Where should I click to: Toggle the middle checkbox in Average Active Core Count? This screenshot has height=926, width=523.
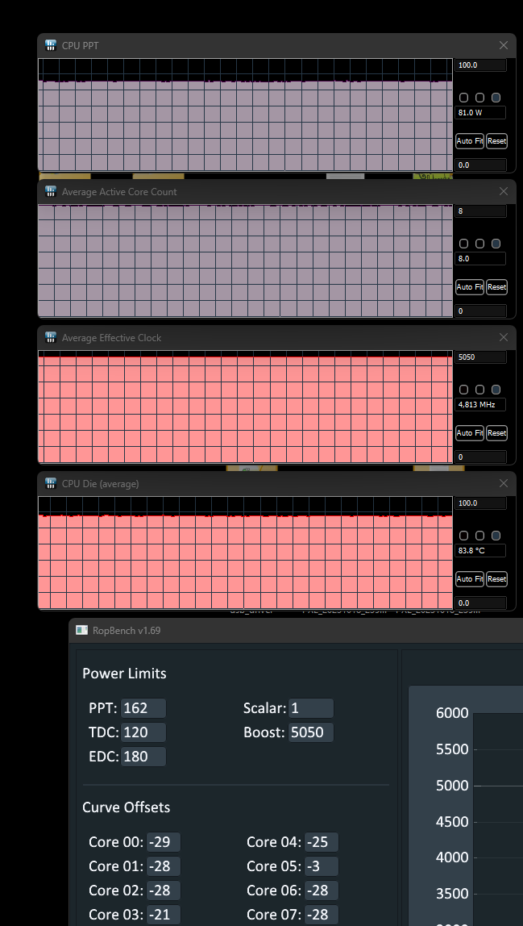click(480, 244)
